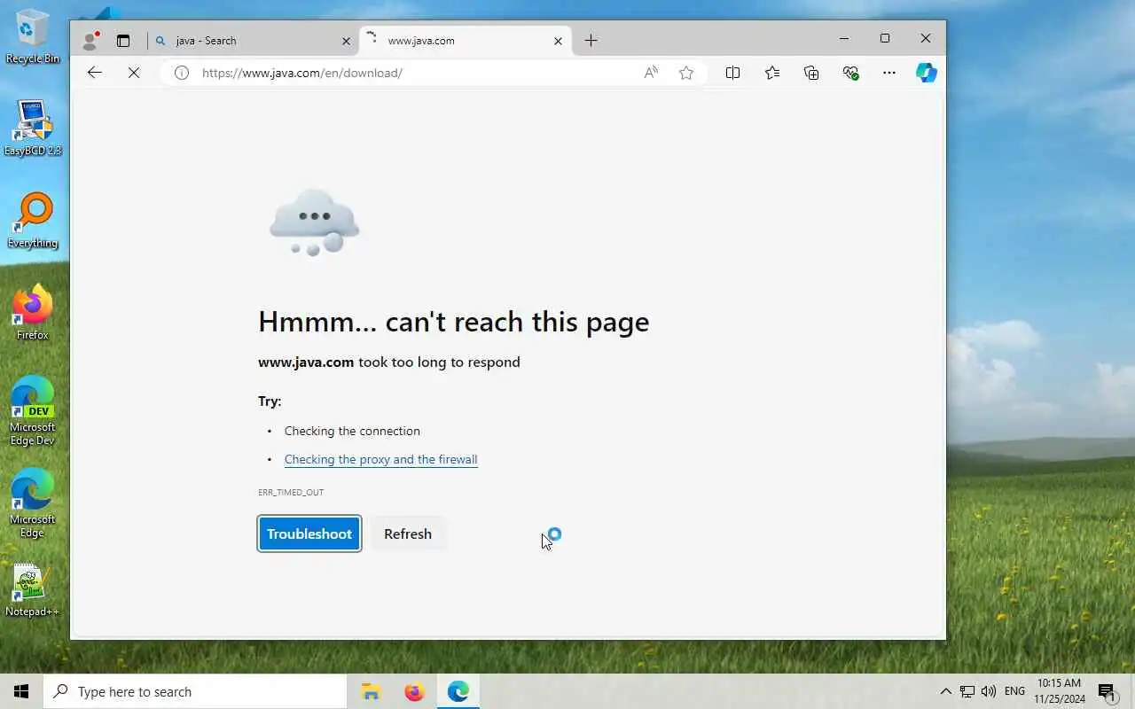1135x709 pixels.
Task: Click the Troubleshoot button
Action: pos(309,534)
